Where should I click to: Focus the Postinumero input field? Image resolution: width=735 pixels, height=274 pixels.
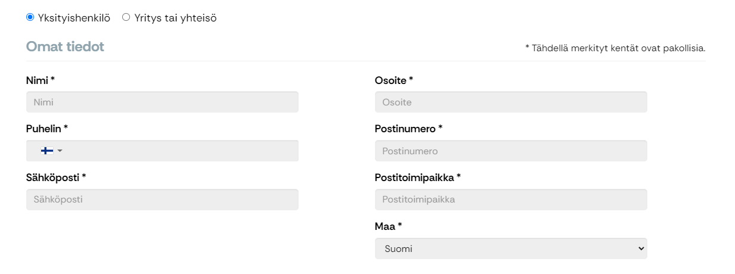511,151
